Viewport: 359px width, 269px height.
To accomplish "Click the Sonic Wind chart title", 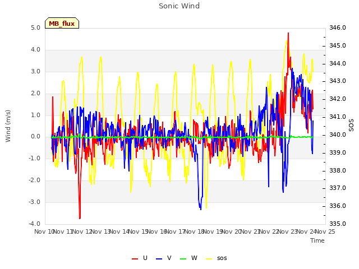I will [x=179, y=6].
